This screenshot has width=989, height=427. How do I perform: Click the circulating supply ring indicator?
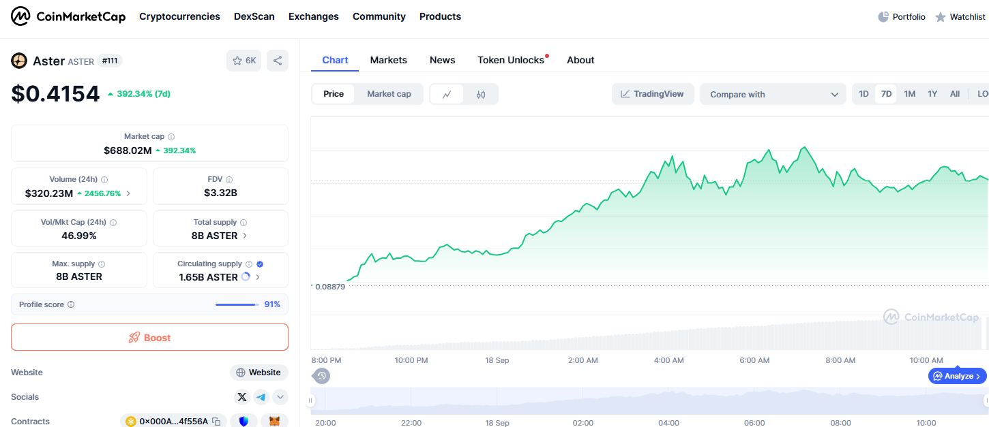click(x=246, y=277)
